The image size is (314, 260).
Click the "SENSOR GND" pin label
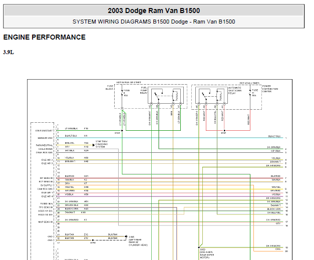click(x=45, y=138)
